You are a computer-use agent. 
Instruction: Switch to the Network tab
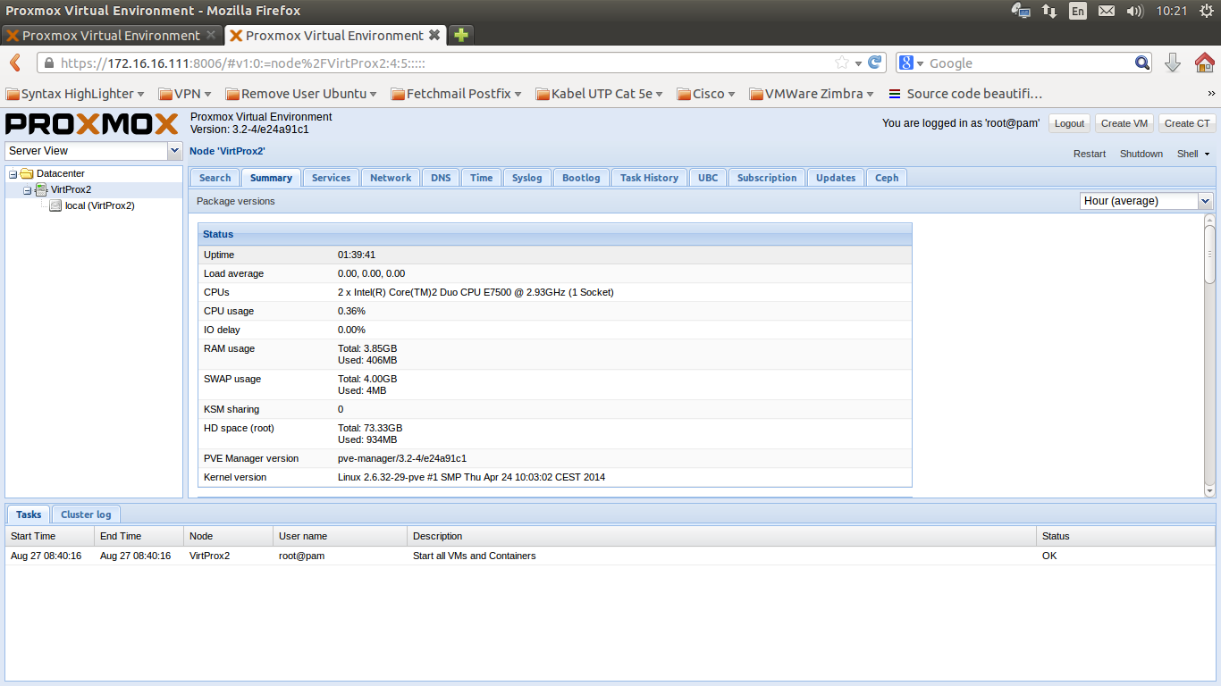pyautogui.click(x=391, y=178)
